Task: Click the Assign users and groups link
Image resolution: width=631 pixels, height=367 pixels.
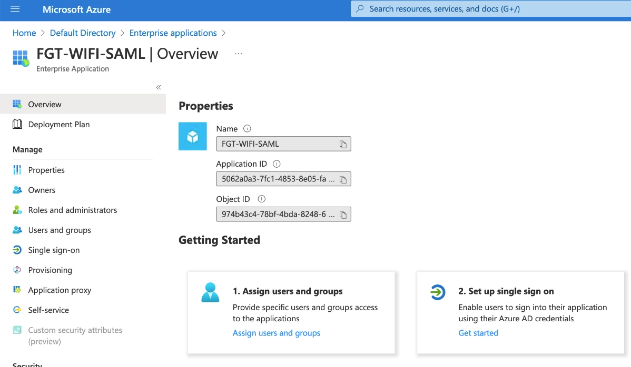Action: point(277,333)
